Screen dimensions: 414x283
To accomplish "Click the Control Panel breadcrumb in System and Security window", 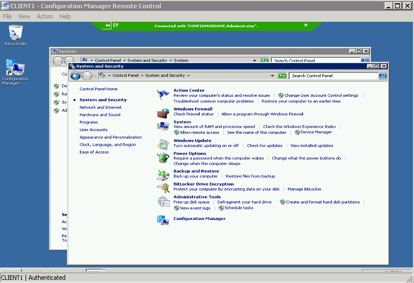I will click(126, 76).
